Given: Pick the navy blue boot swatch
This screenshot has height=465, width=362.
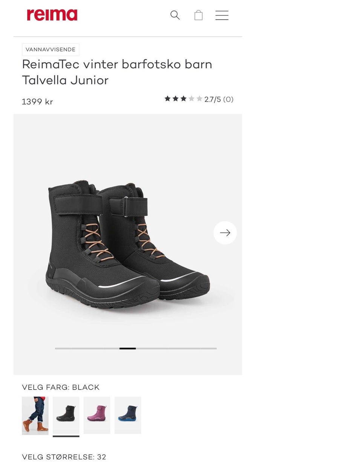Looking at the screenshot, I should (128, 415).
